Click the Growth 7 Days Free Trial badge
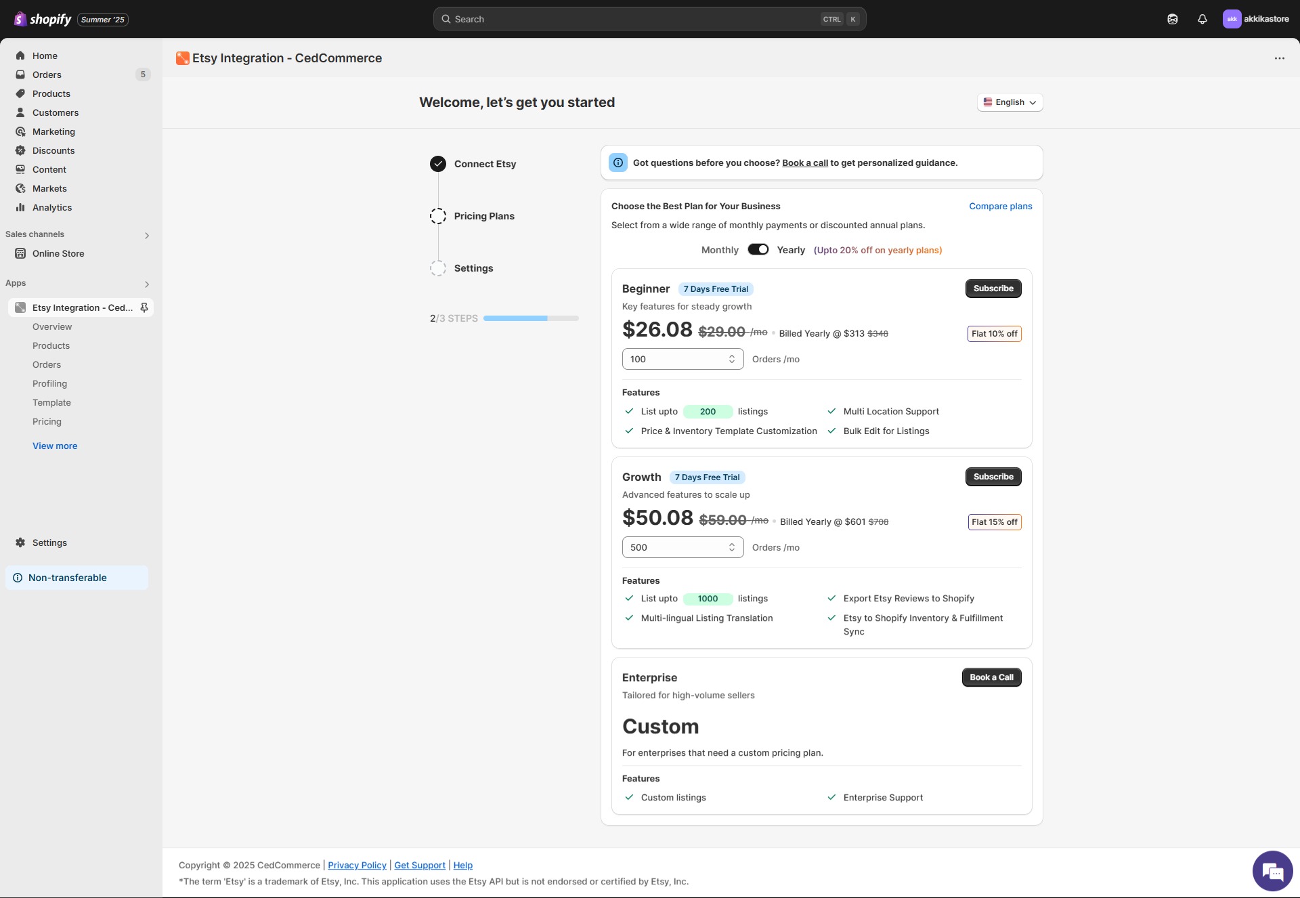The width and height of the screenshot is (1300, 898). point(707,477)
